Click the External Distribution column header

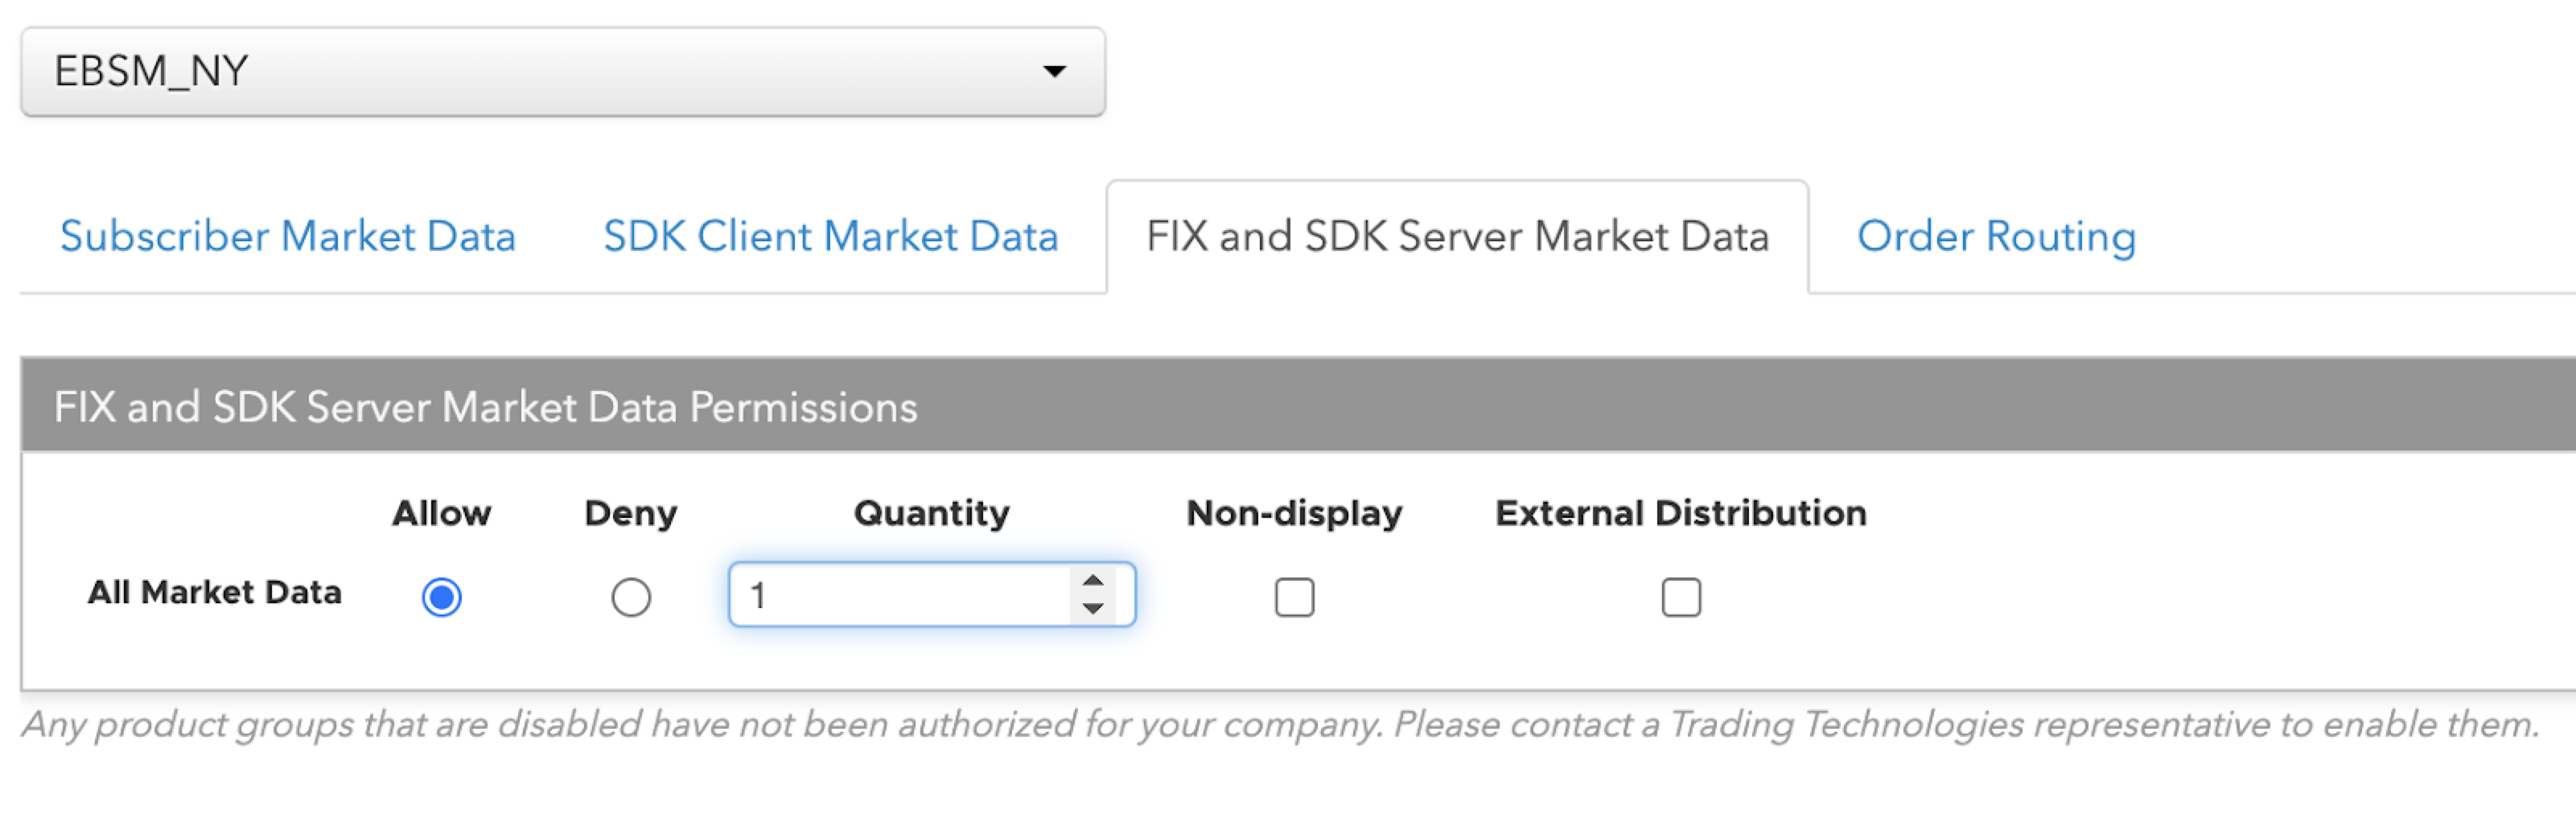point(1681,513)
